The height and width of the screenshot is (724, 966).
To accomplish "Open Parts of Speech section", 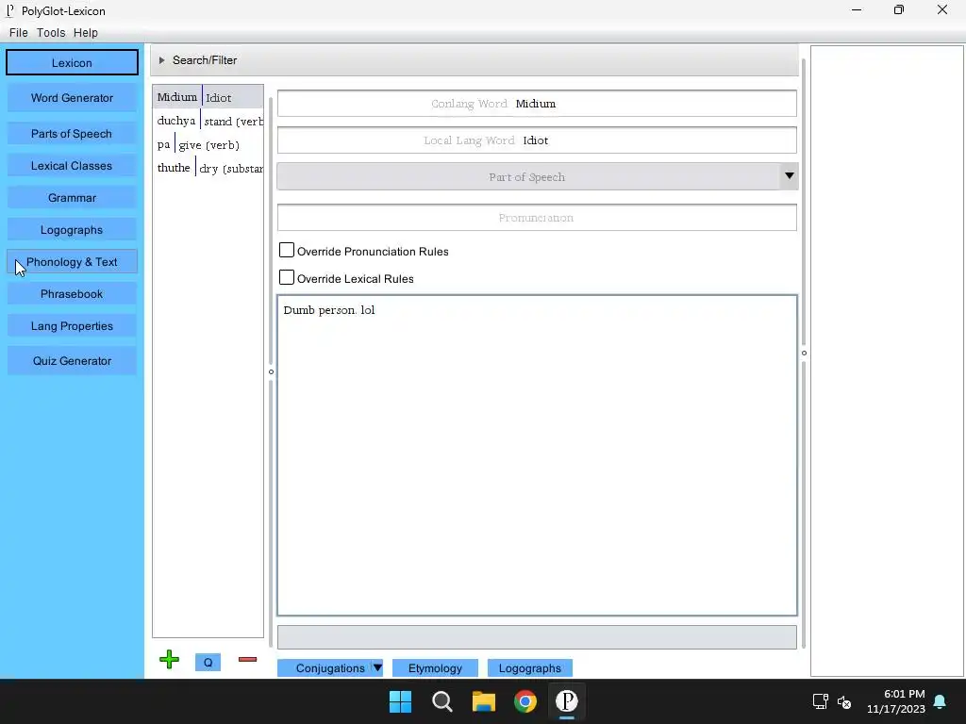I will point(72,134).
